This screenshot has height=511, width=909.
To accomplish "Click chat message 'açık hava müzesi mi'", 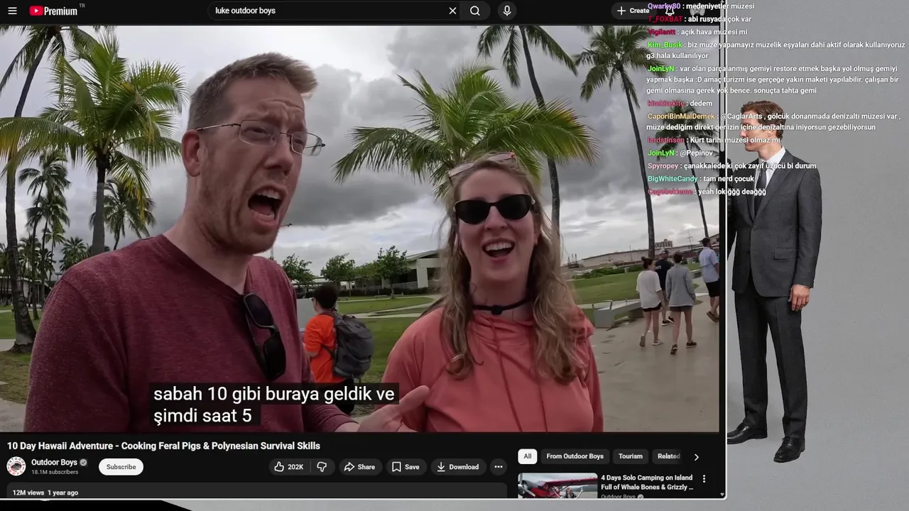I will [x=715, y=32].
